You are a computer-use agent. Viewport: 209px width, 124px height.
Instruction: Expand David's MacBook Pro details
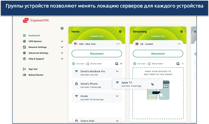click(117, 71)
